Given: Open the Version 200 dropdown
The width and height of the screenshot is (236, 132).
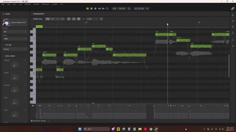Looking at the screenshot, I should tap(15, 32).
